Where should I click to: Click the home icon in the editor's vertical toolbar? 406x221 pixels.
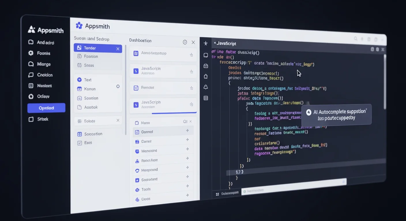point(206,76)
